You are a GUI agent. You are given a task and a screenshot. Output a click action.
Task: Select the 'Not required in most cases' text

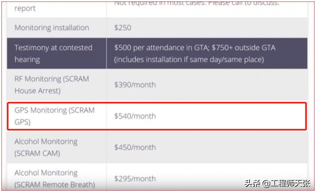(153, 3)
